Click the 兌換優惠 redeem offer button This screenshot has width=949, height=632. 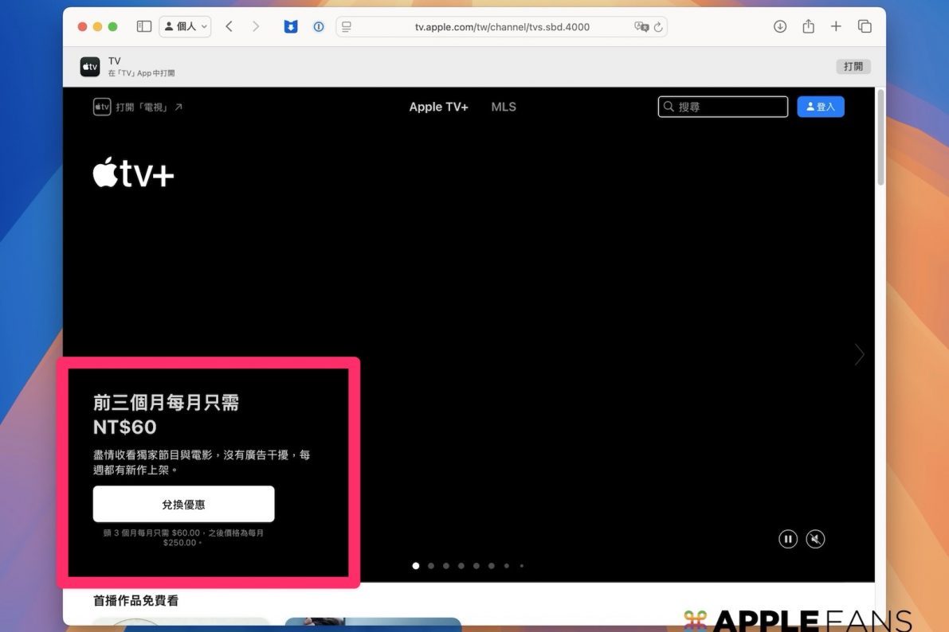(x=183, y=505)
